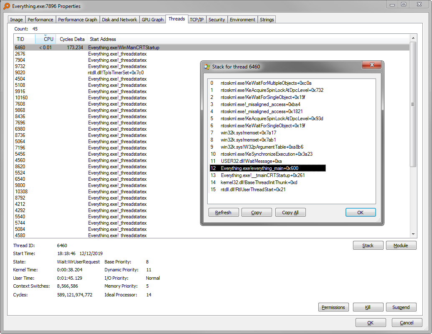Click Refresh in the stack dialog
Image resolution: width=432 pixels, height=334 pixels.
pyautogui.click(x=224, y=213)
